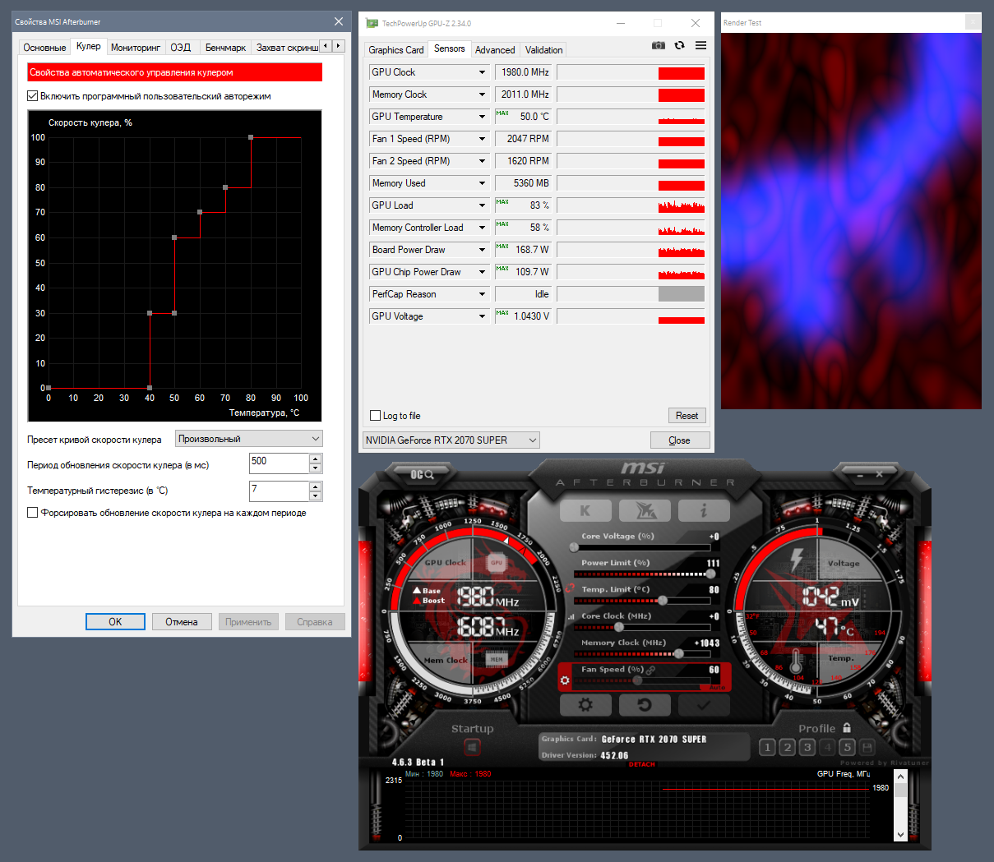Click the Profile lock icon
994x862 pixels.
847,728
